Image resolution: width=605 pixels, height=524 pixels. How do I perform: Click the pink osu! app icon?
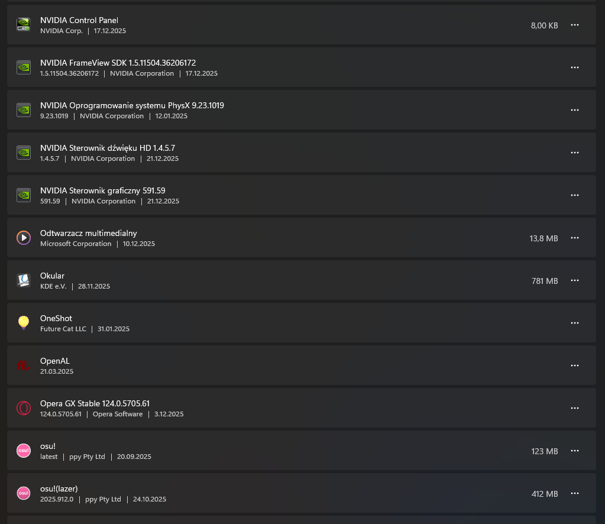click(x=23, y=451)
